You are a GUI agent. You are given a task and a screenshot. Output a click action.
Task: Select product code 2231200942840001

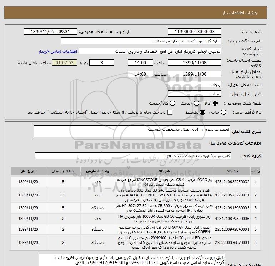tap(232, 229)
